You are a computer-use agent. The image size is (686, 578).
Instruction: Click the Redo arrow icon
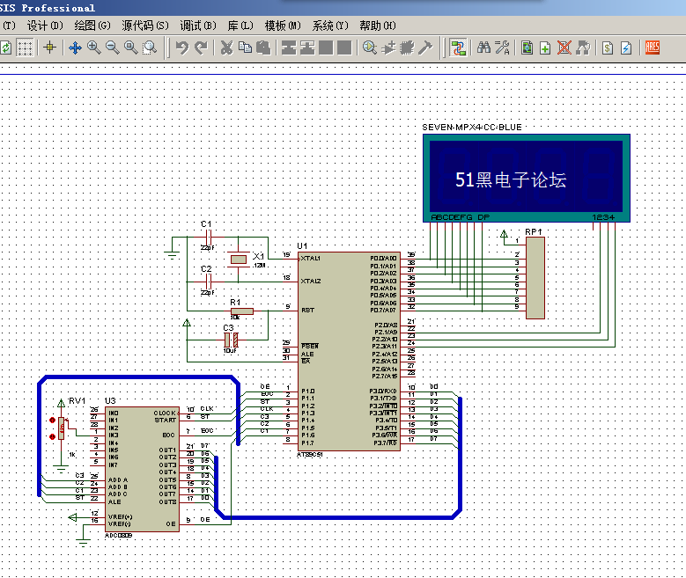(x=201, y=48)
